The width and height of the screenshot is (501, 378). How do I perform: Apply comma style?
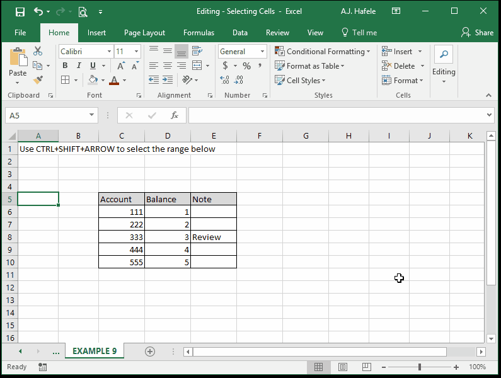click(260, 66)
